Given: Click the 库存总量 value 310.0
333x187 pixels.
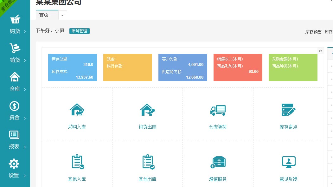Looking at the screenshot, I should click(x=88, y=65).
